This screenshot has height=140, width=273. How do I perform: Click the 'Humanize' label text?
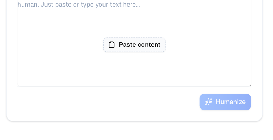231,102
